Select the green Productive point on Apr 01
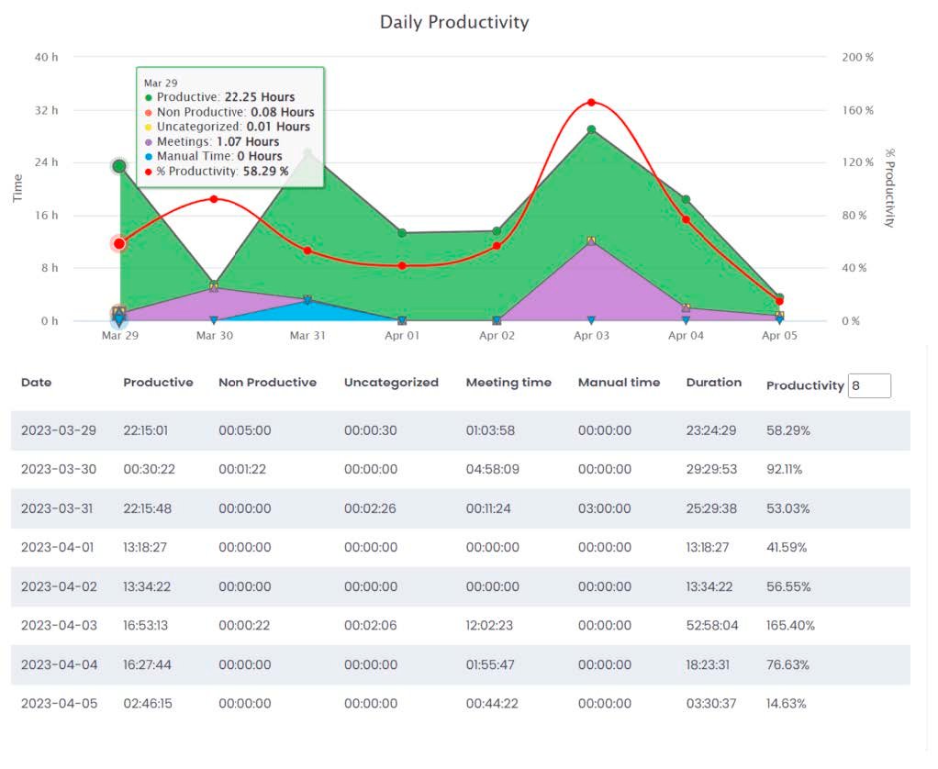The width and height of the screenshot is (938, 769). (x=402, y=233)
